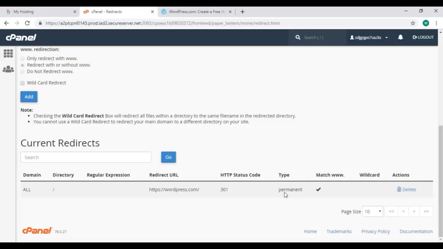Click the blue Add button
This screenshot has width=443, height=249.
click(29, 97)
